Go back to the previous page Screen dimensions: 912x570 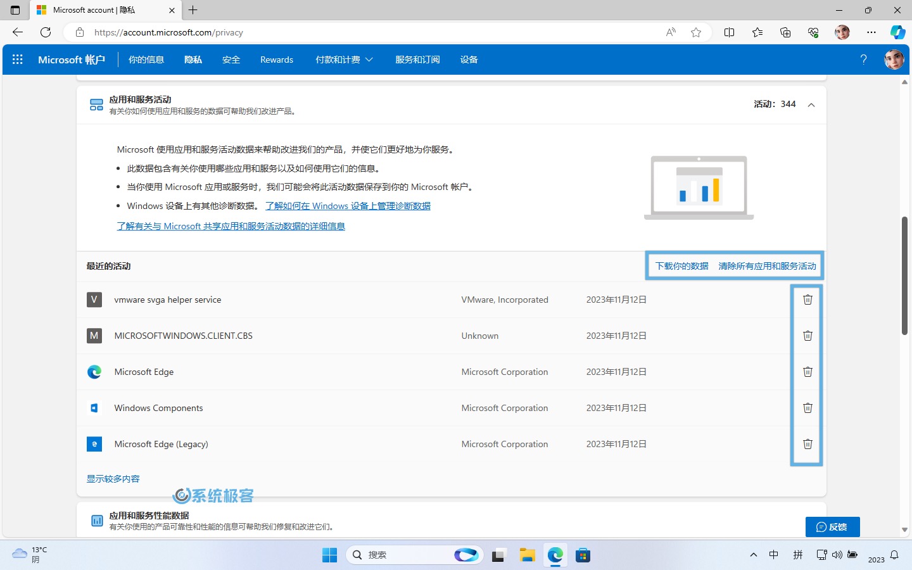click(x=18, y=32)
